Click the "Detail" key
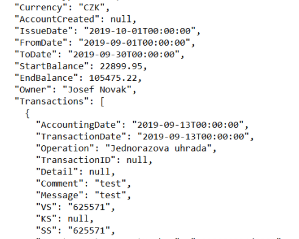This screenshot has width=299, height=239. [x=57, y=172]
